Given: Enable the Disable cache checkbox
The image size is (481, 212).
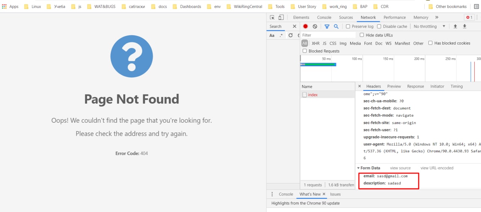Looking at the screenshot, I should pyautogui.click(x=379, y=26).
